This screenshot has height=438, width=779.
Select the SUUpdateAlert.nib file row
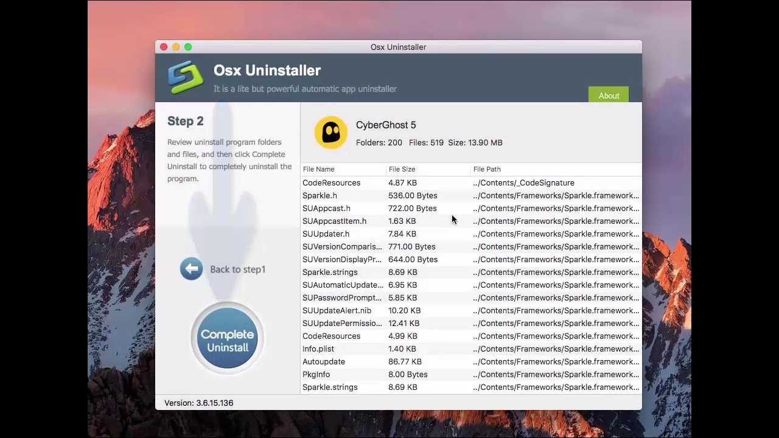(471, 310)
